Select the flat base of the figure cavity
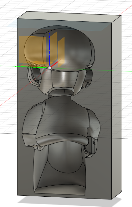The image size is (132, 207). [60, 190]
